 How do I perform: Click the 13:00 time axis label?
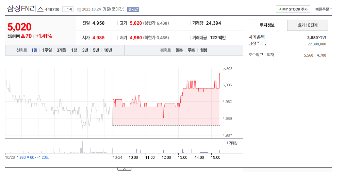(183, 157)
